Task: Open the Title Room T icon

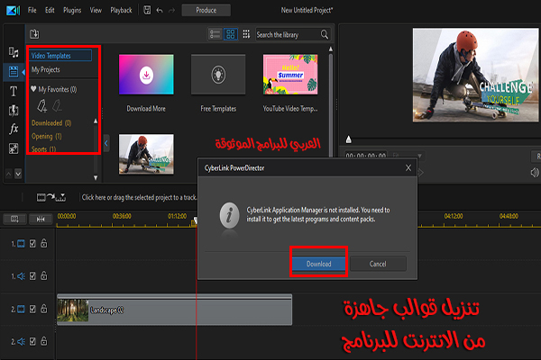Action: point(14,91)
